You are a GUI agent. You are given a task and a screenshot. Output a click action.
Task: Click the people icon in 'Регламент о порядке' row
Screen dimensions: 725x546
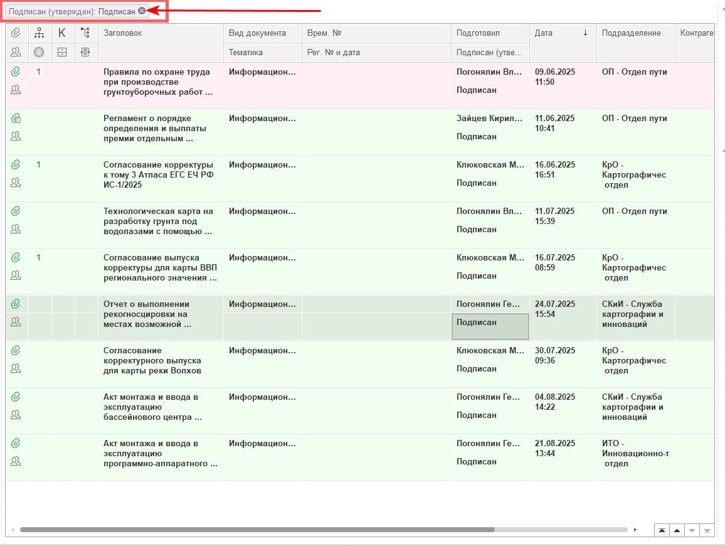[16, 136]
